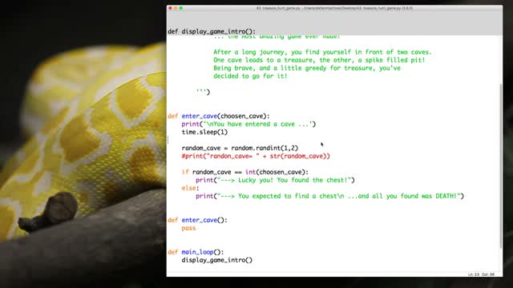Click the indented 'display_game_intro()' call line

(217, 260)
